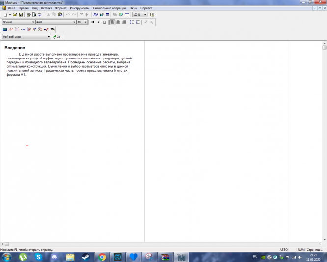This screenshot has height=262, width=327.
Task: Open the Vector and Matrix palette icon
Action: pos(17,29)
